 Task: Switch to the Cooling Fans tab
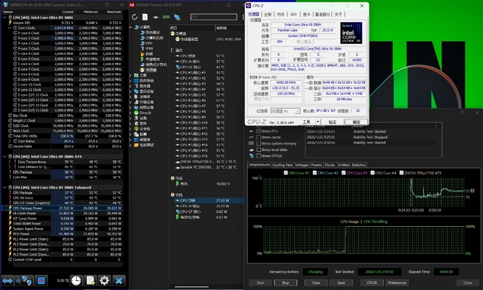point(283,165)
